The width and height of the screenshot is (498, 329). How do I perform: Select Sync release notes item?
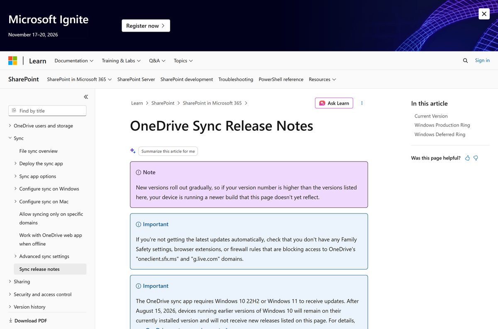50,269
